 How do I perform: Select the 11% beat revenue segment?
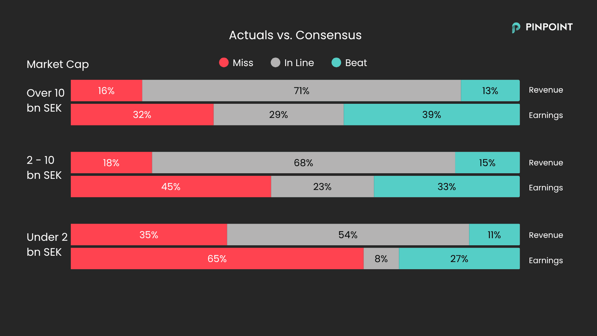point(494,234)
